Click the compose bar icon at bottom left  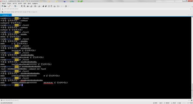point(2,100)
